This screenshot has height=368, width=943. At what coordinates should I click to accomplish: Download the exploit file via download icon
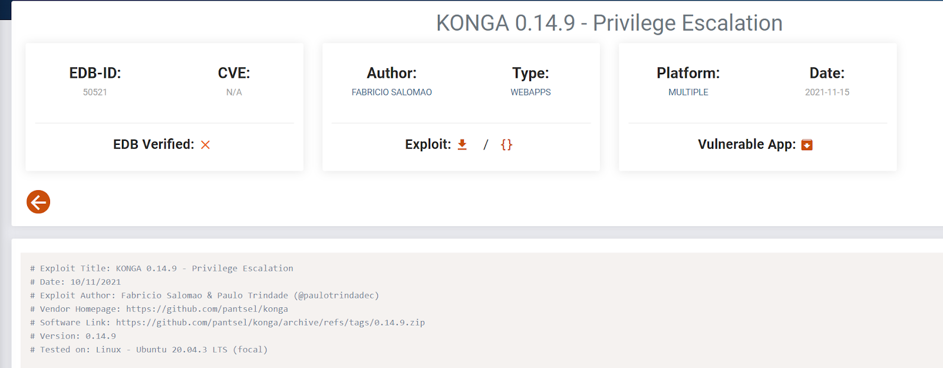coord(462,144)
